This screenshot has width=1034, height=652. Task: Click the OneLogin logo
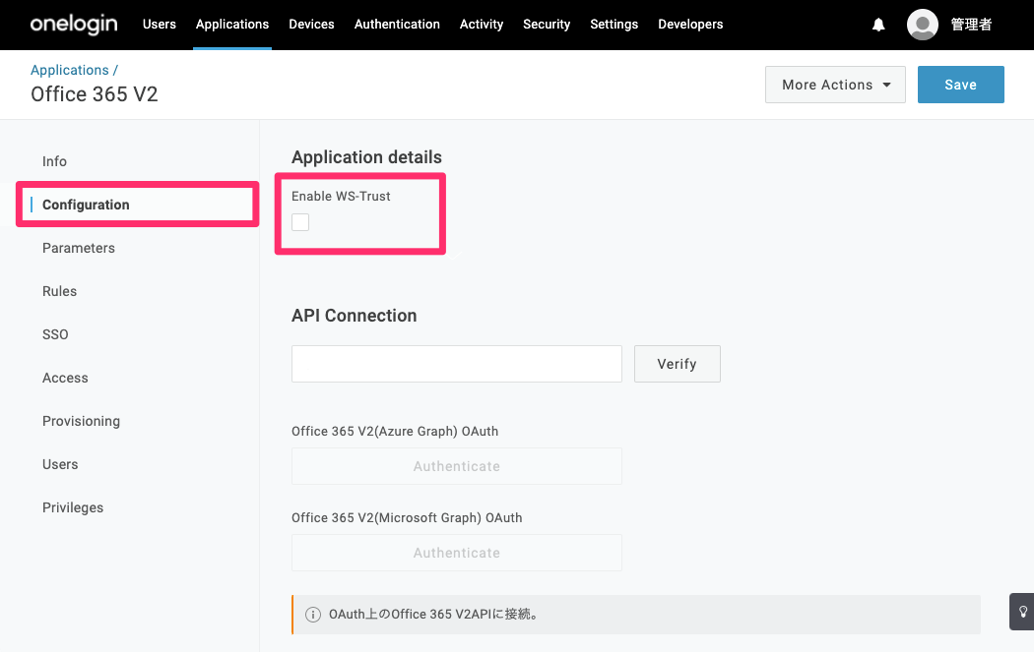[x=74, y=25]
